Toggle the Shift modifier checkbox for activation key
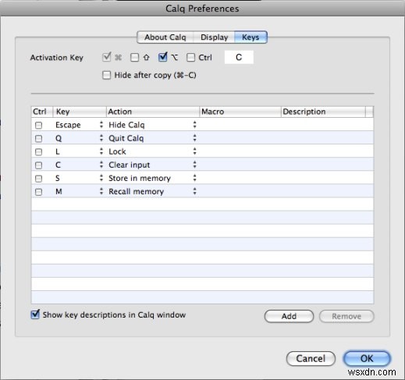 (134, 58)
